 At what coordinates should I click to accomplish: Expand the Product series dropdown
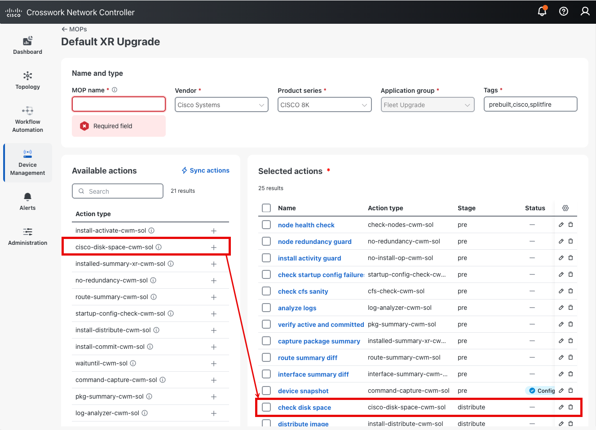(x=324, y=105)
